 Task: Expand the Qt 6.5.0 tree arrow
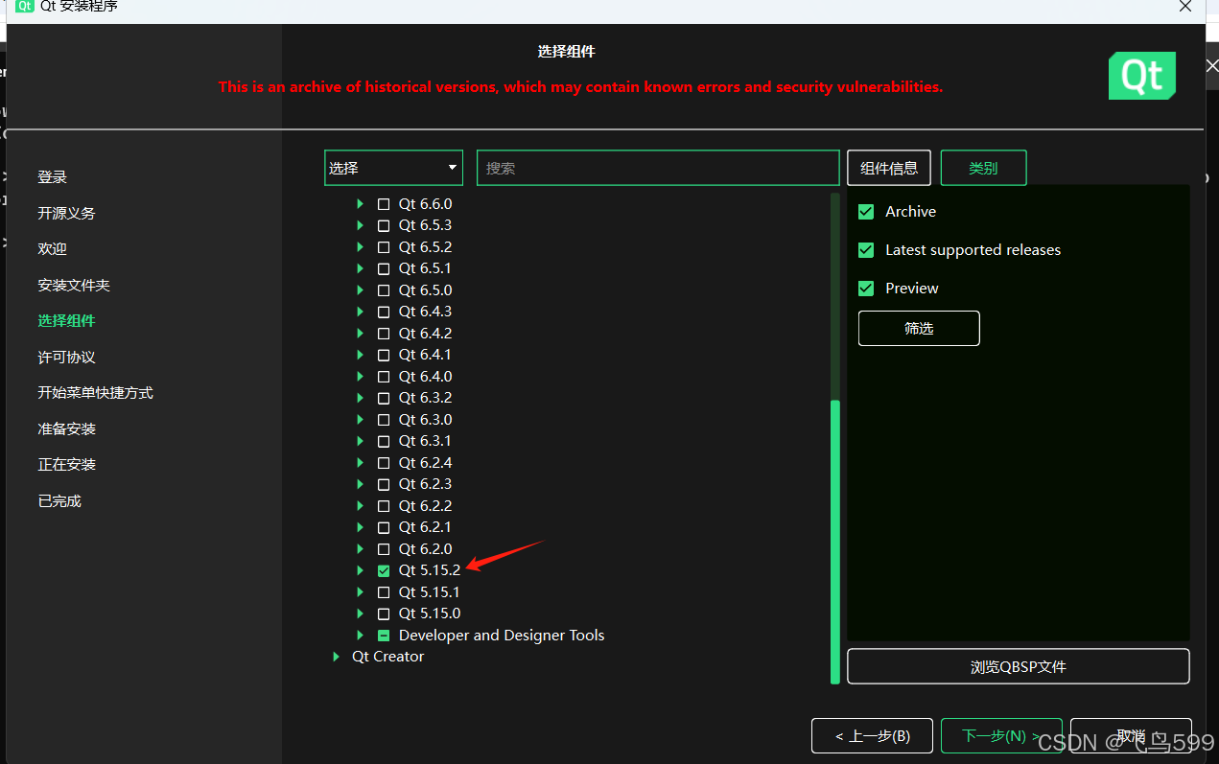[x=361, y=290]
